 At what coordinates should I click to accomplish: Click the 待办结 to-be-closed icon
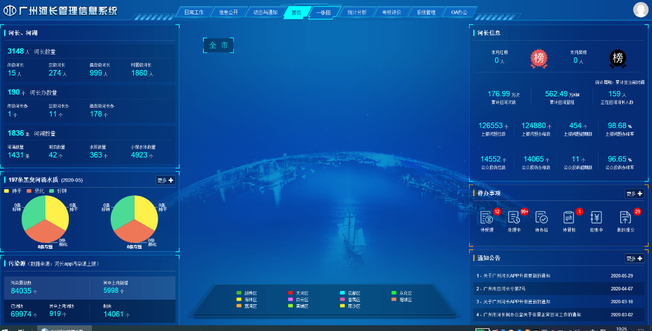coord(542,218)
